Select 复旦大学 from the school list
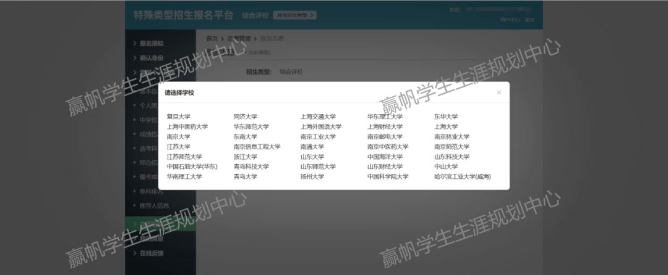 coord(179,117)
